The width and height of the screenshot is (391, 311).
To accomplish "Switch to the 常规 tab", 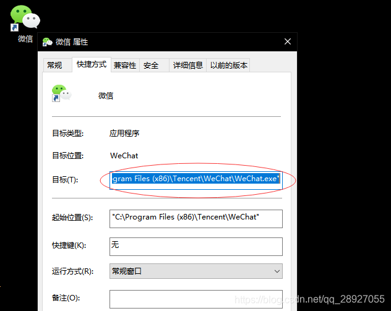I will pyautogui.click(x=58, y=66).
